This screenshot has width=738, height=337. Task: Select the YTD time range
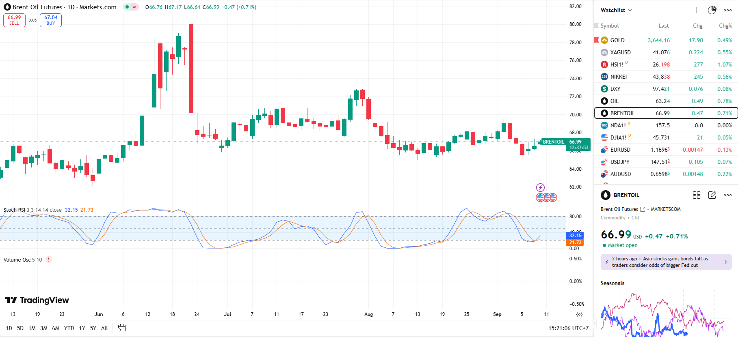(x=69, y=328)
